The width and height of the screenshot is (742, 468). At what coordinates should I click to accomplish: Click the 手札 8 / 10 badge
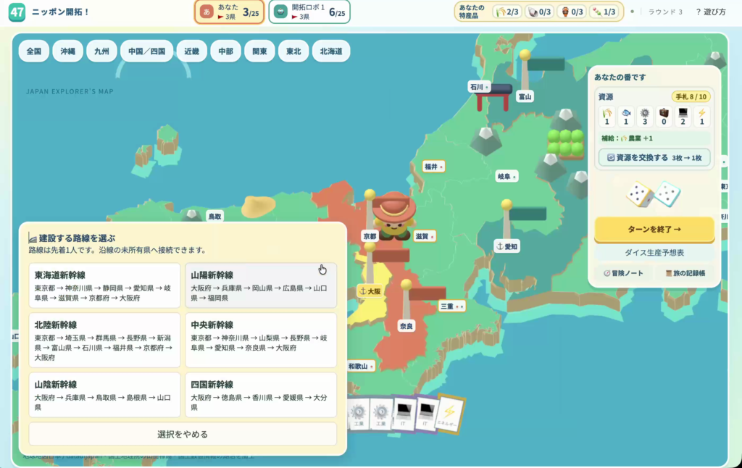[691, 96]
